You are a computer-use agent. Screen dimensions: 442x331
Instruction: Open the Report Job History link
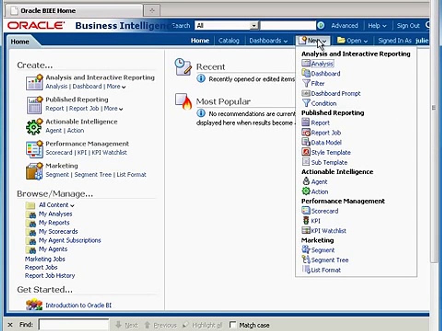pyautogui.click(x=50, y=275)
